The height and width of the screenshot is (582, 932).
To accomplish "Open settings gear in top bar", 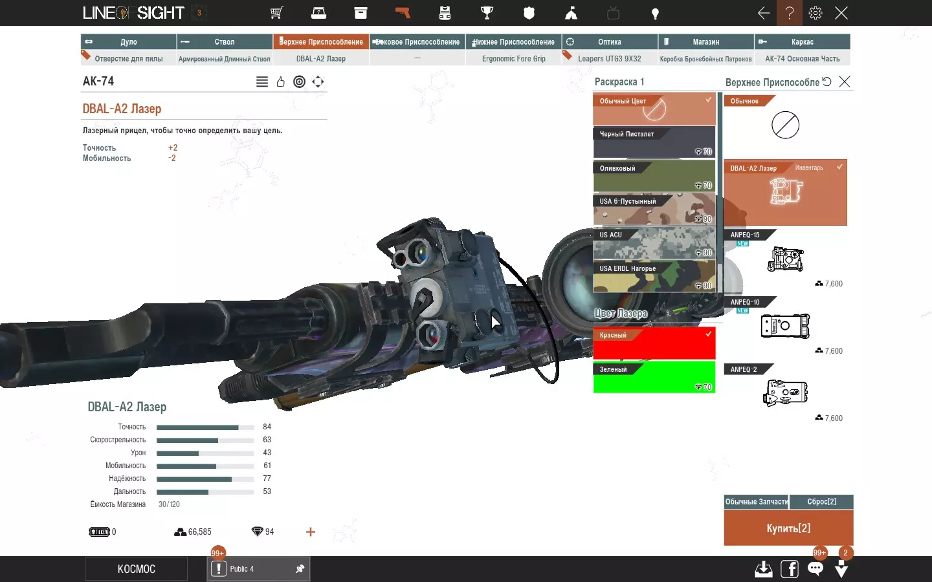I will (x=815, y=13).
